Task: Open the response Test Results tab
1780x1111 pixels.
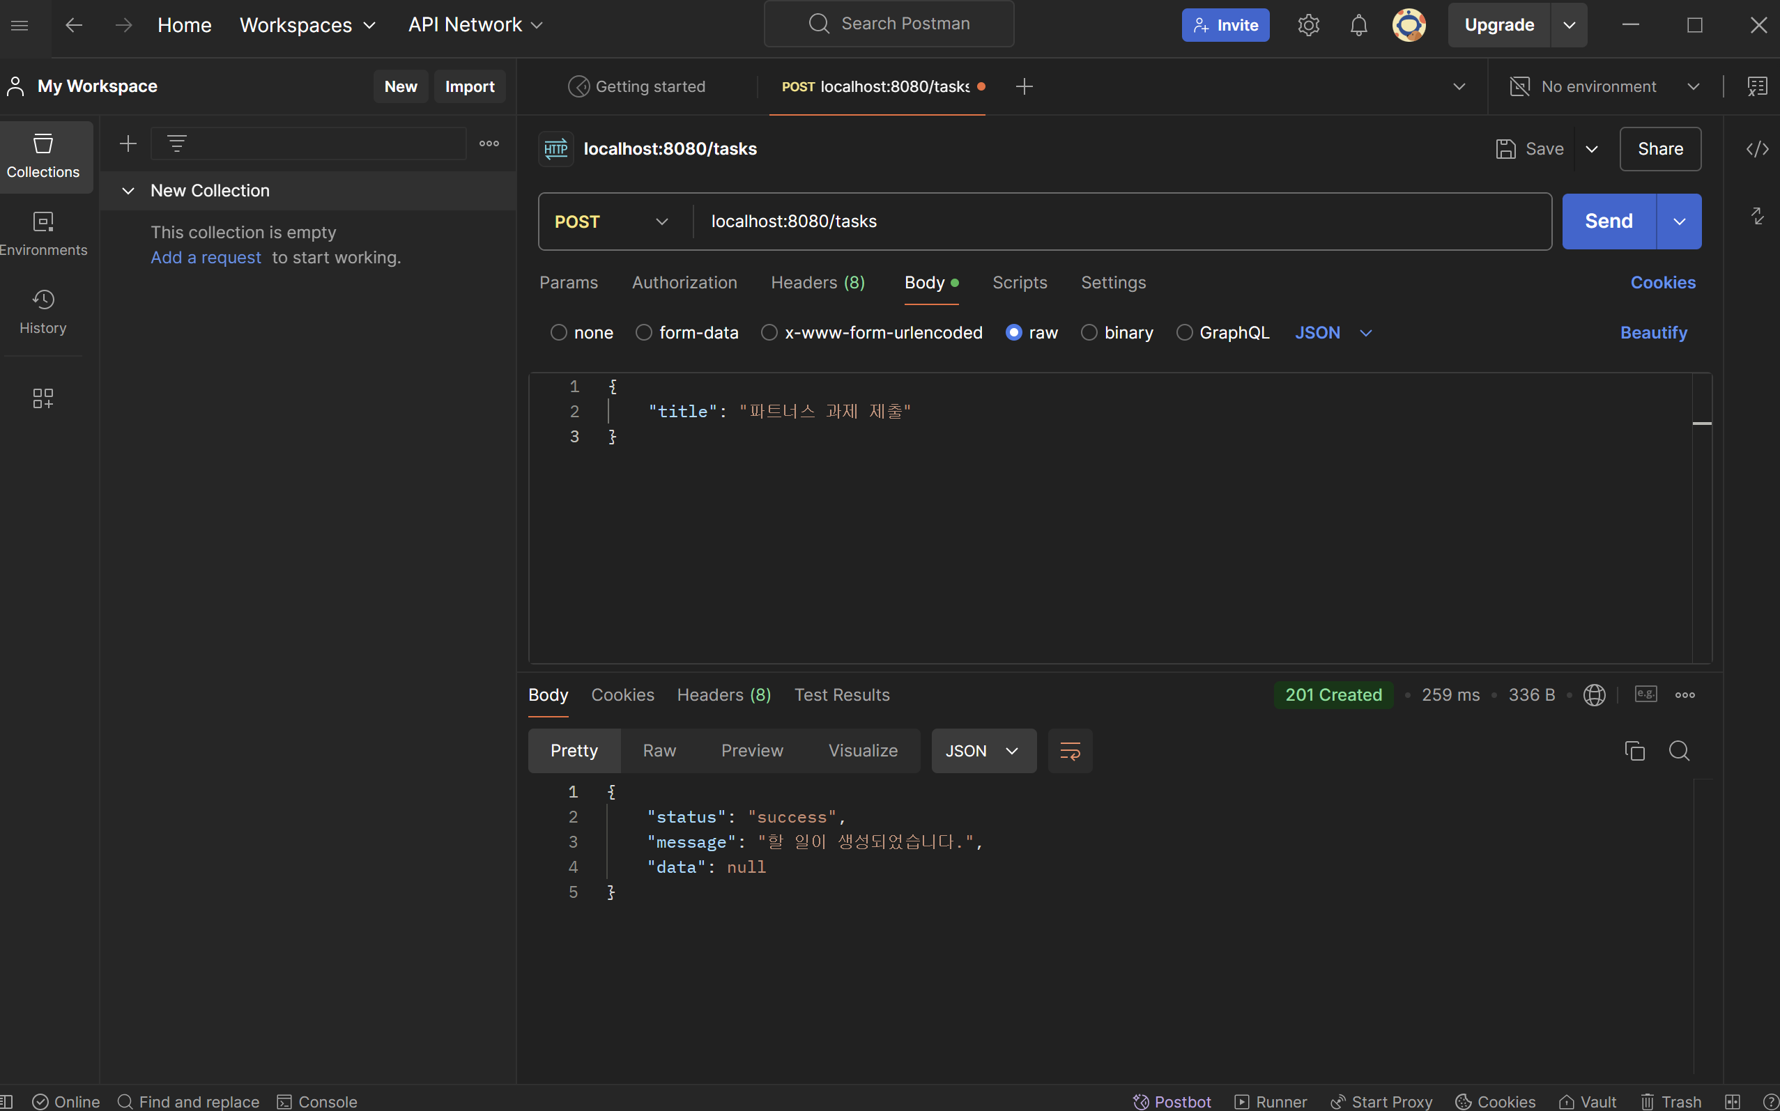Action: pos(841,694)
